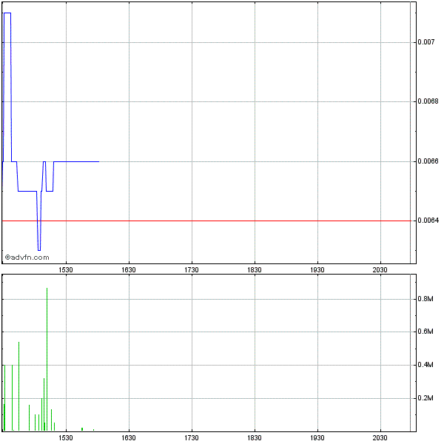Select the 1730 time label under price chart
444x444 pixels.
pyautogui.click(x=192, y=270)
